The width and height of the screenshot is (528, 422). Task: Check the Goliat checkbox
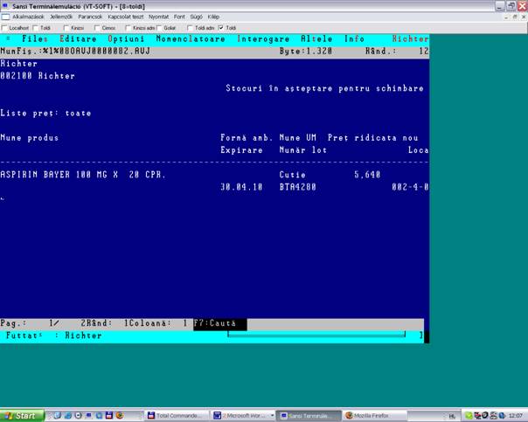(x=159, y=28)
